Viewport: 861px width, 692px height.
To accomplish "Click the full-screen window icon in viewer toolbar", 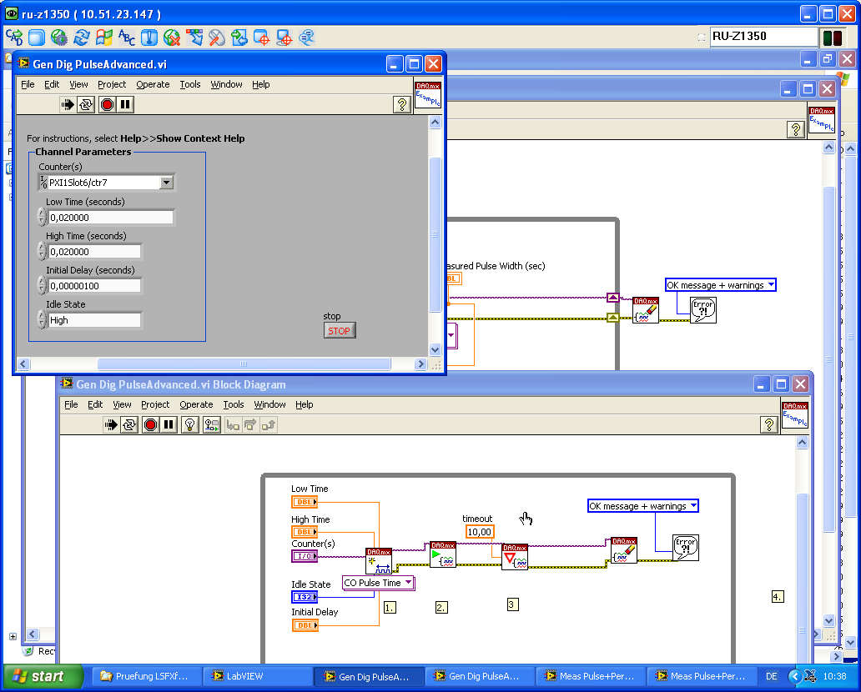I will 36,38.
